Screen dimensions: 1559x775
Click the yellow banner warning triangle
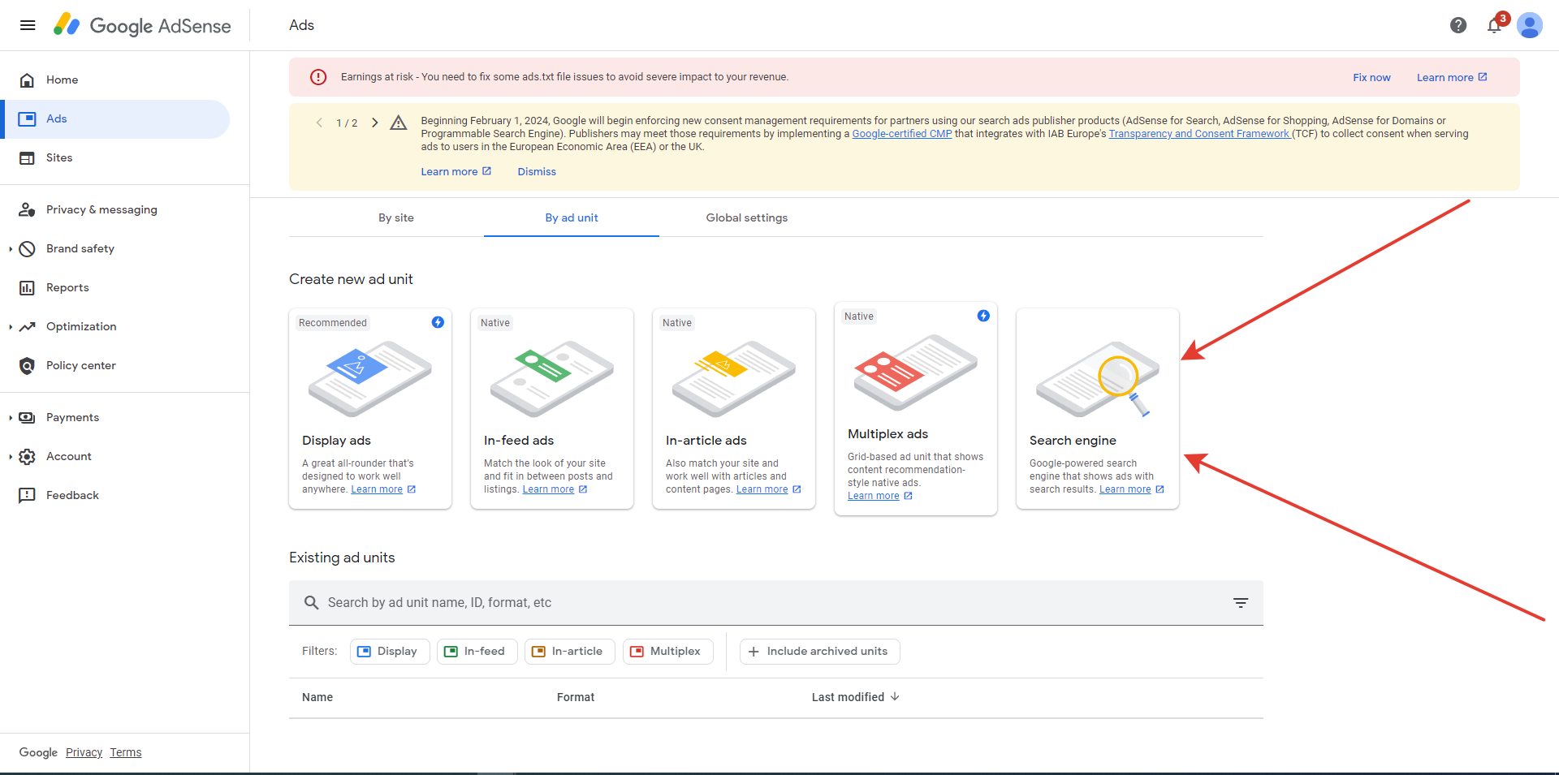point(398,123)
